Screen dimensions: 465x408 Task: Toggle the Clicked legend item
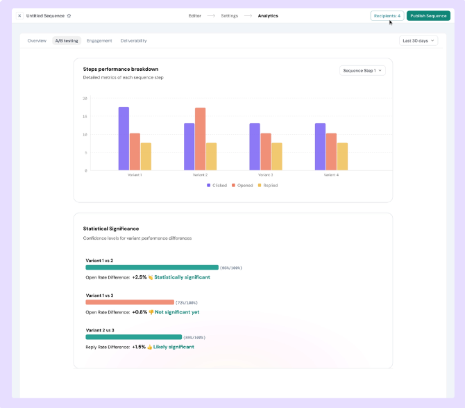217,186
